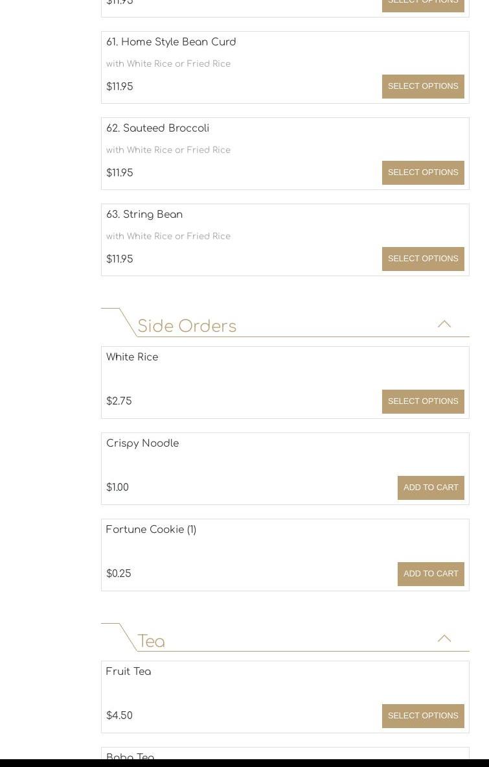Select options for Sauteed Broccoli

tap(423, 172)
